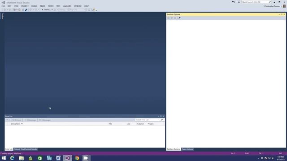Click the Visual Studio logo in title bar
This screenshot has width=287, height=161.
[3, 3]
